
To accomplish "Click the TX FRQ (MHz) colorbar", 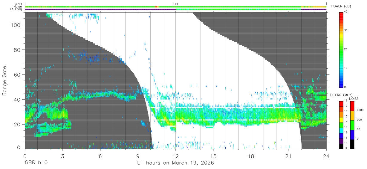I will [x=341, y=125].
